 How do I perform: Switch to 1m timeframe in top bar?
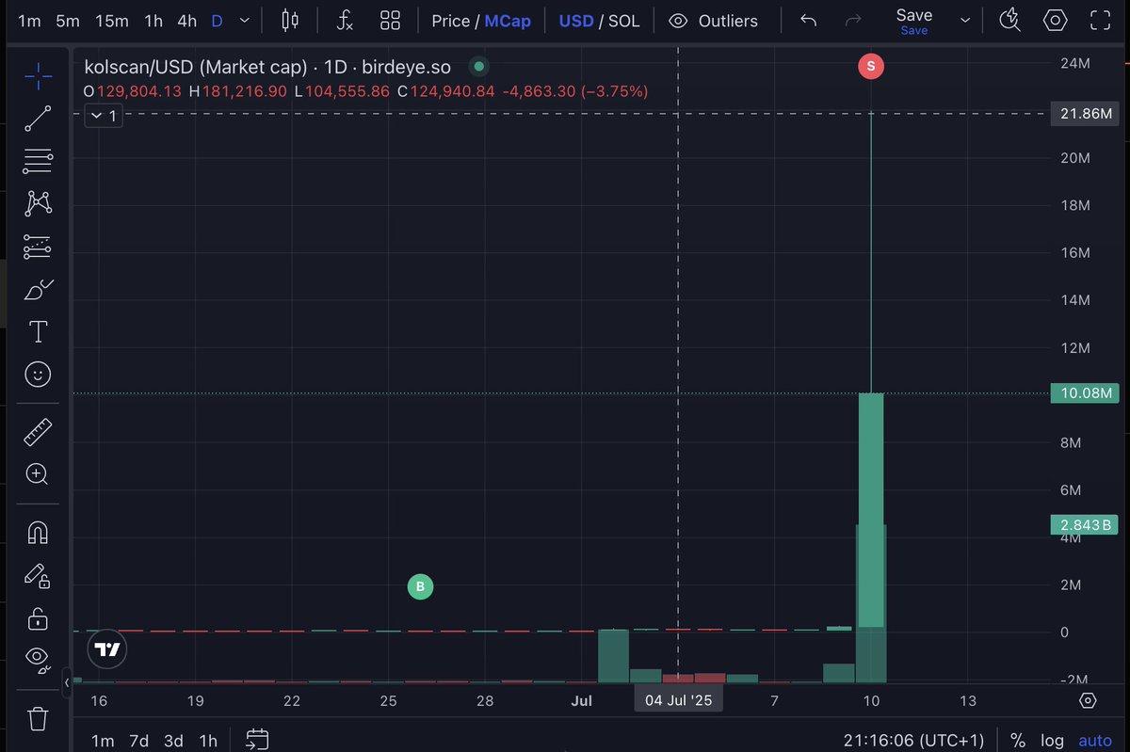29,21
